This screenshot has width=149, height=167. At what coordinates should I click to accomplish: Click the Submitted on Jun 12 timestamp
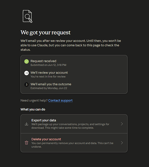(48, 65)
